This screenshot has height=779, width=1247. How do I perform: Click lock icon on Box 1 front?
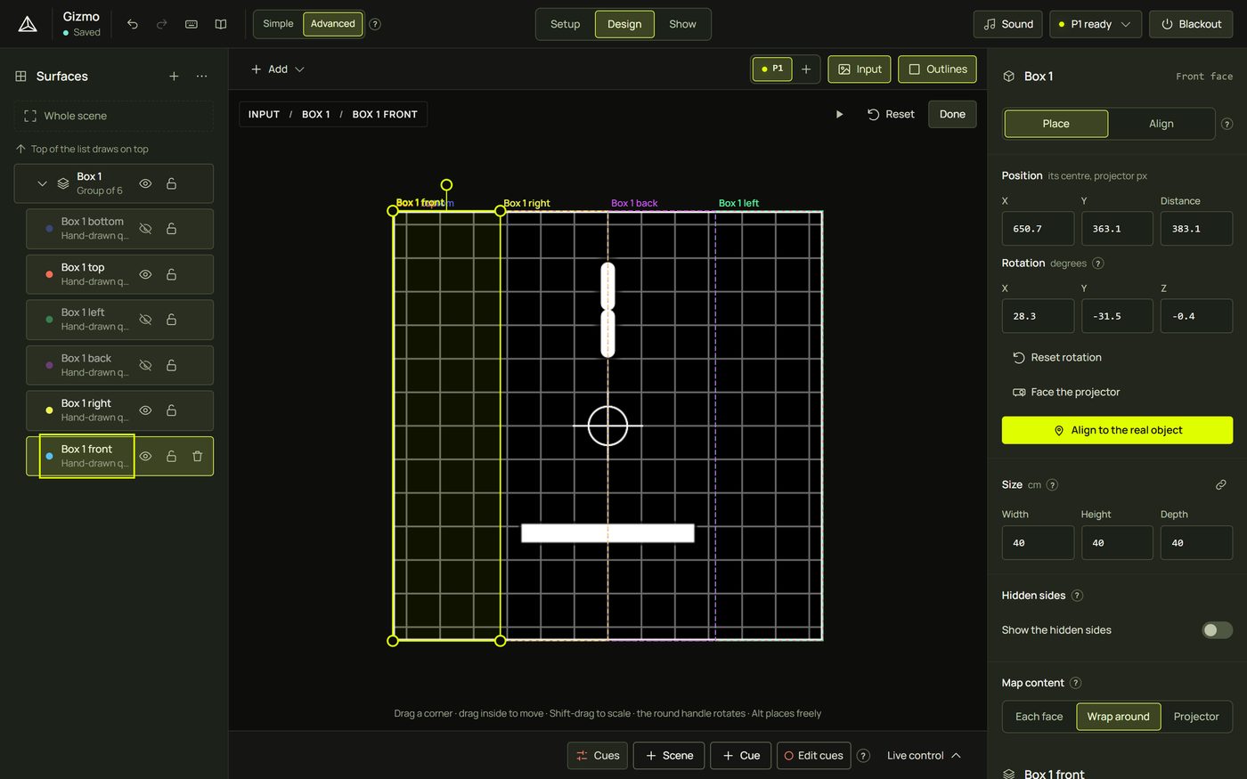click(x=171, y=456)
